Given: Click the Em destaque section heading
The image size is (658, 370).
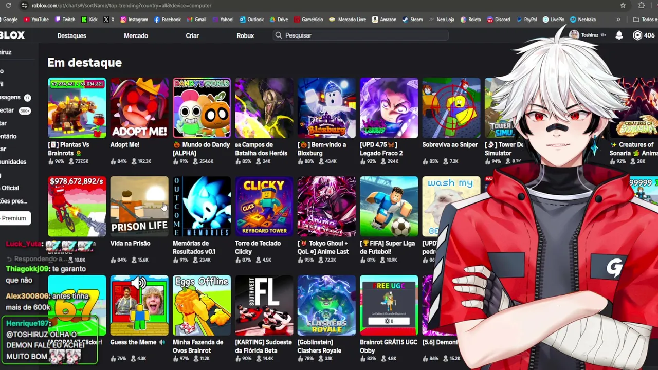Looking at the screenshot, I should coord(85,63).
